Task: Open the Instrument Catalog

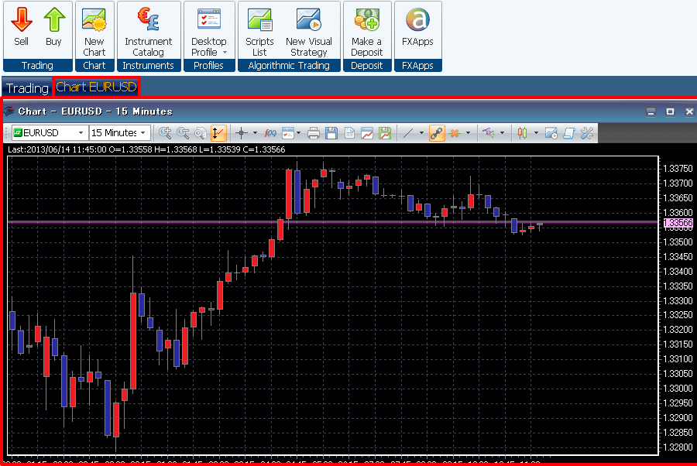Action: coord(148,31)
